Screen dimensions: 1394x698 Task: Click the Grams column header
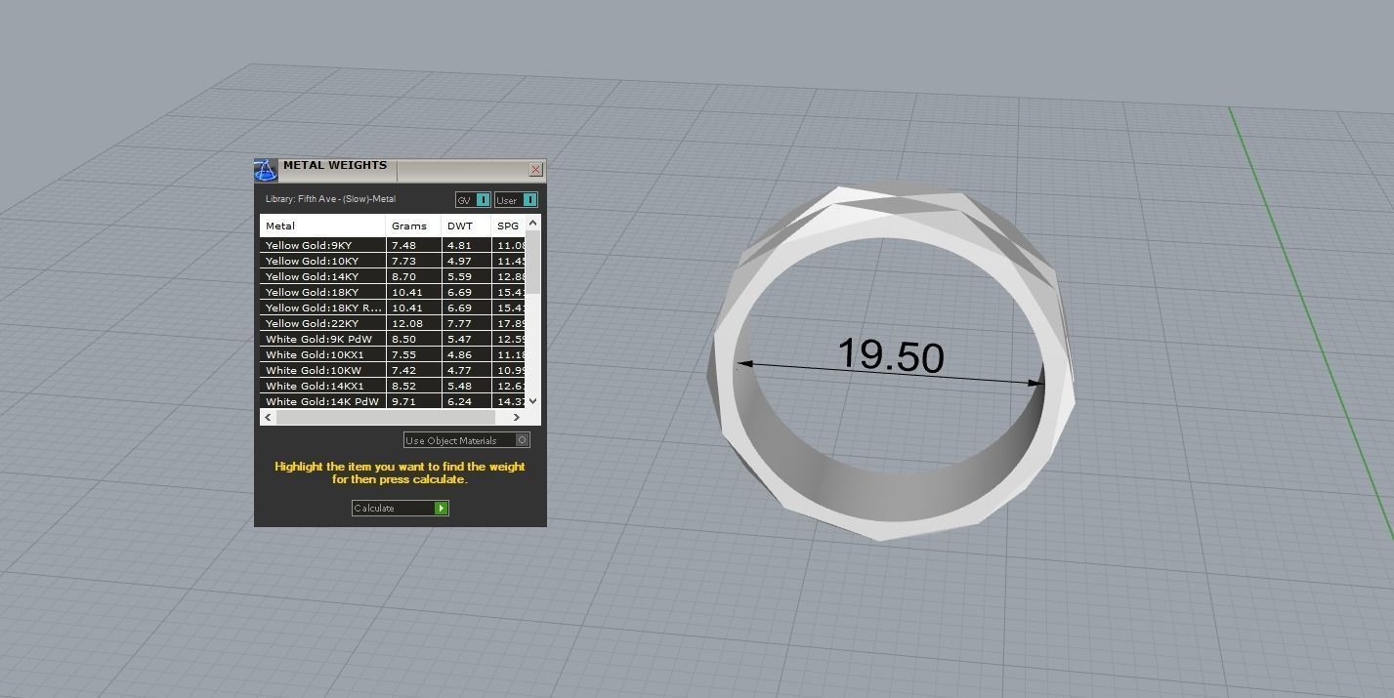(413, 226)
